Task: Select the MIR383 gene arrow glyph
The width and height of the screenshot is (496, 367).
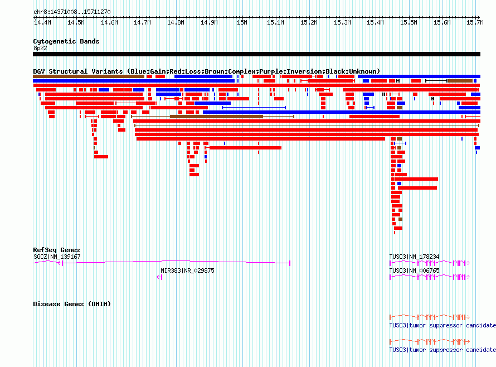Action: coord(159,277)
